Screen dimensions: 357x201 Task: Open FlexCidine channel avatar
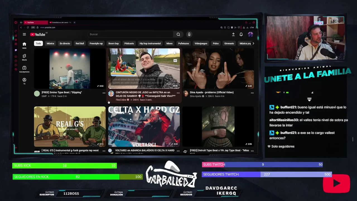(x=111, y=94)
